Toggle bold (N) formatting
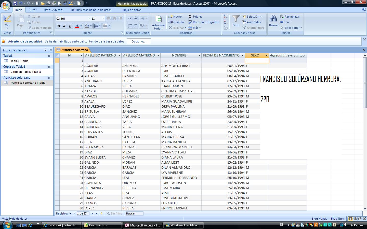367x229 pixels. coord(59,26)
